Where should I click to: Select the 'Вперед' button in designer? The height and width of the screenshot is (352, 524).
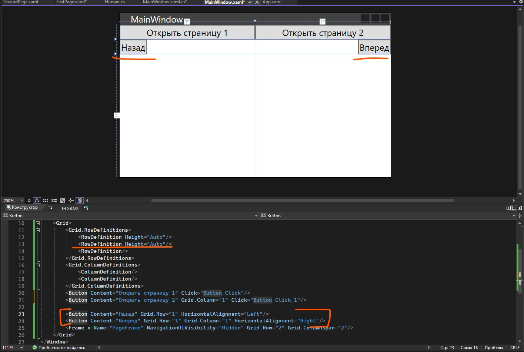point(374,47)
